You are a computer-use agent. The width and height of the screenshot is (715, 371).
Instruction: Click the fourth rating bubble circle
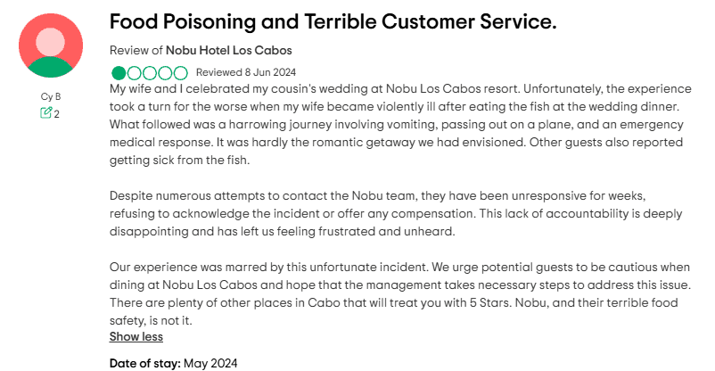coord(165,72)
